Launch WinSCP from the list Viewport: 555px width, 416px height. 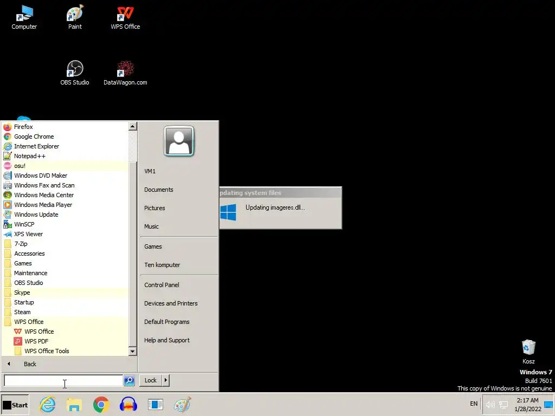pos(24,224)
